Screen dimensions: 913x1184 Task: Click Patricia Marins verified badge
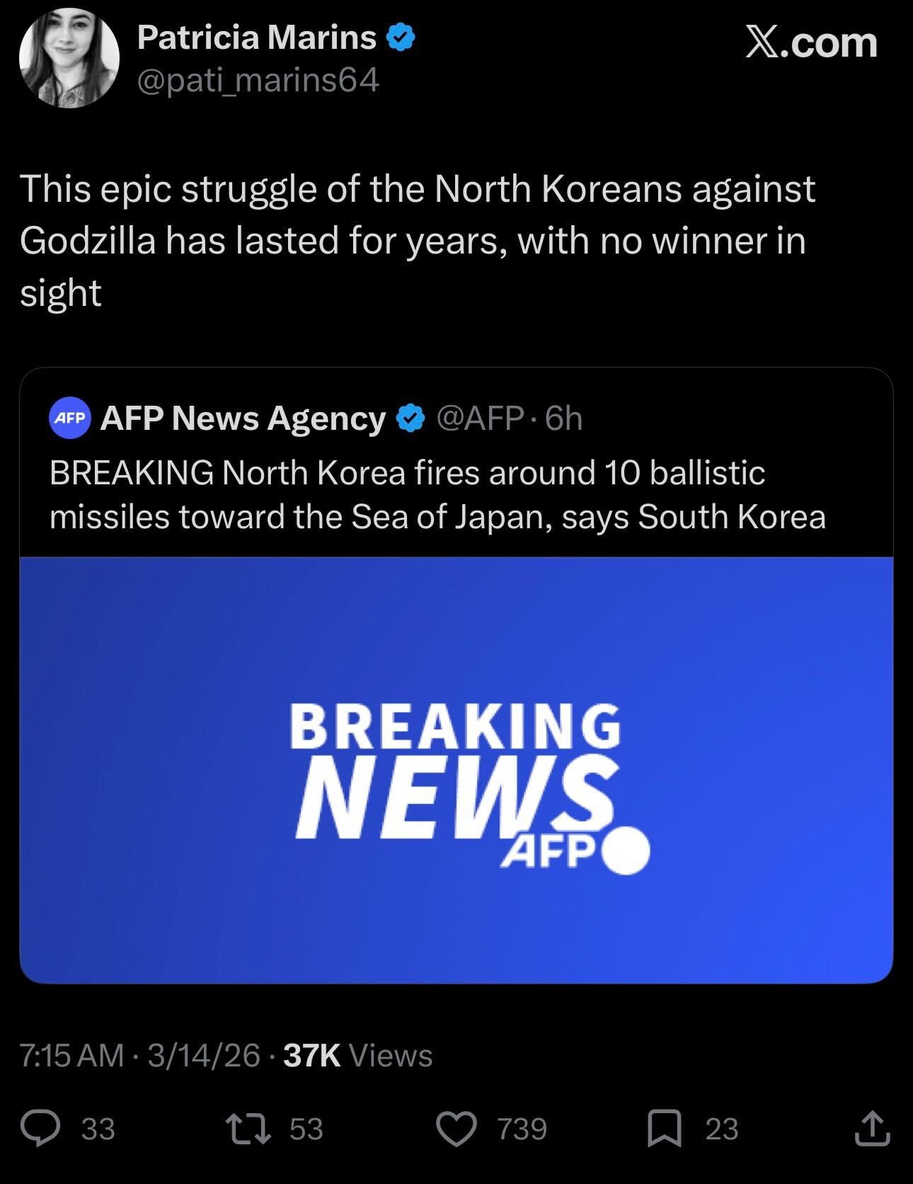[x=400, y=38]
